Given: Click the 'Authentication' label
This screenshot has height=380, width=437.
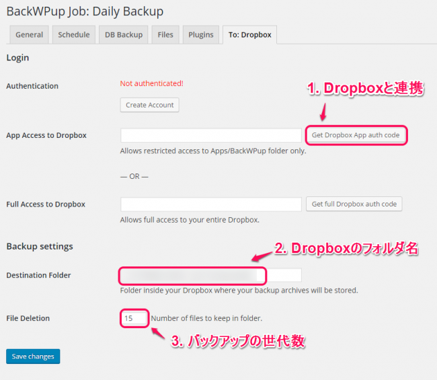Looking at the screenshot, I should tap(32, 86).
